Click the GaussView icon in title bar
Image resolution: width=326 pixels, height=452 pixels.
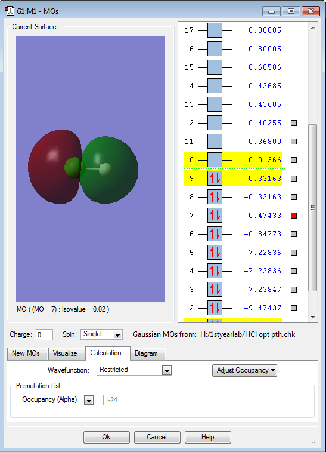tap(10, 11)
